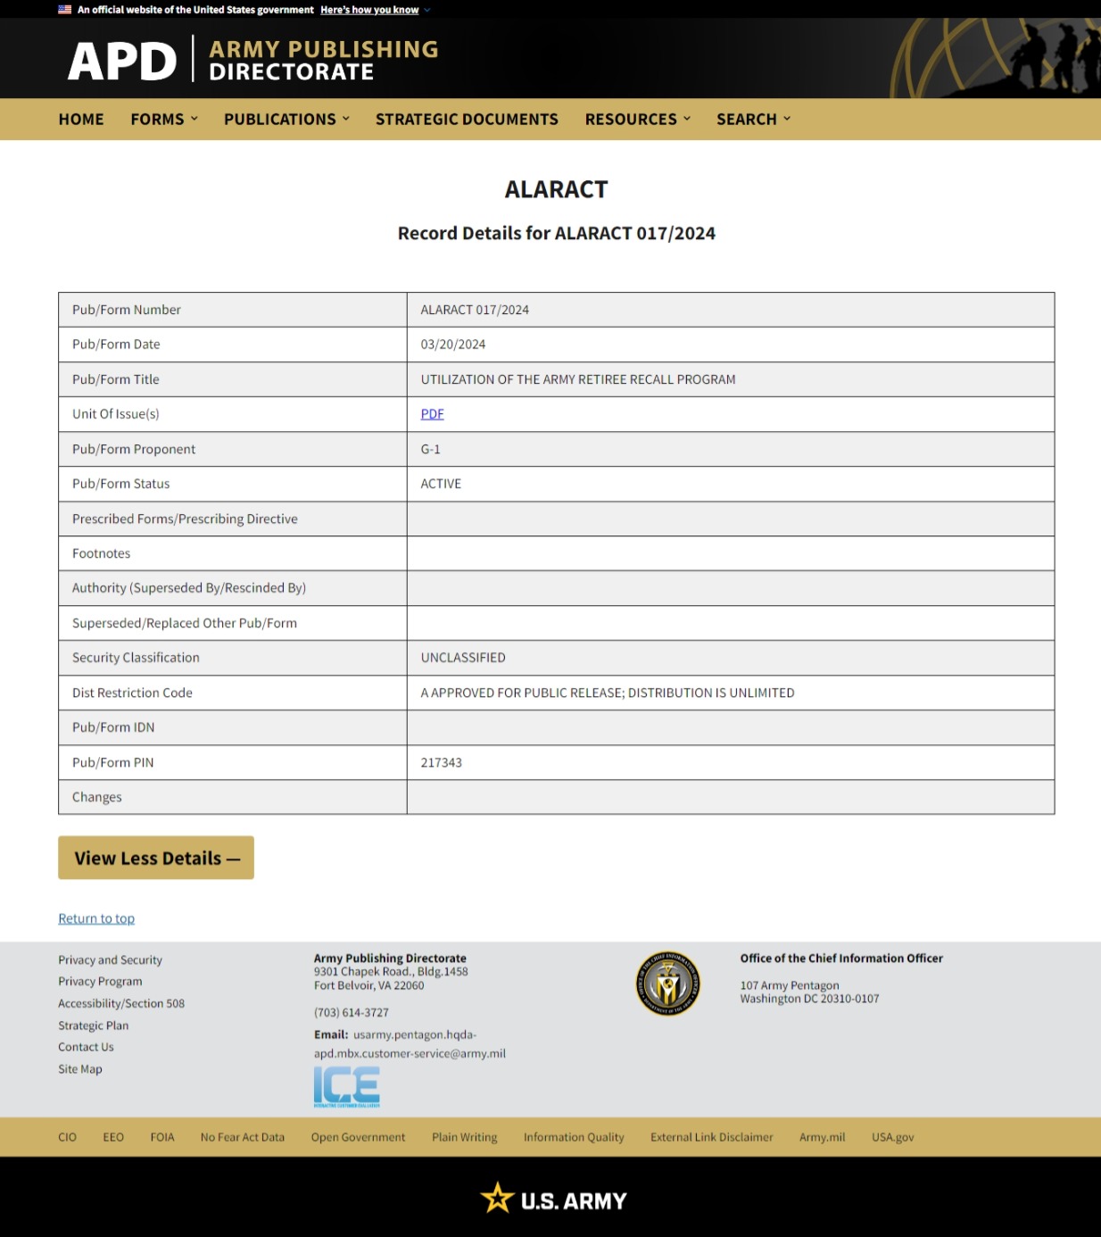This screenshot has height=1237, width=1101.
Task: Click the 'Footnotes' row label
Action: (x=101, y=553)
